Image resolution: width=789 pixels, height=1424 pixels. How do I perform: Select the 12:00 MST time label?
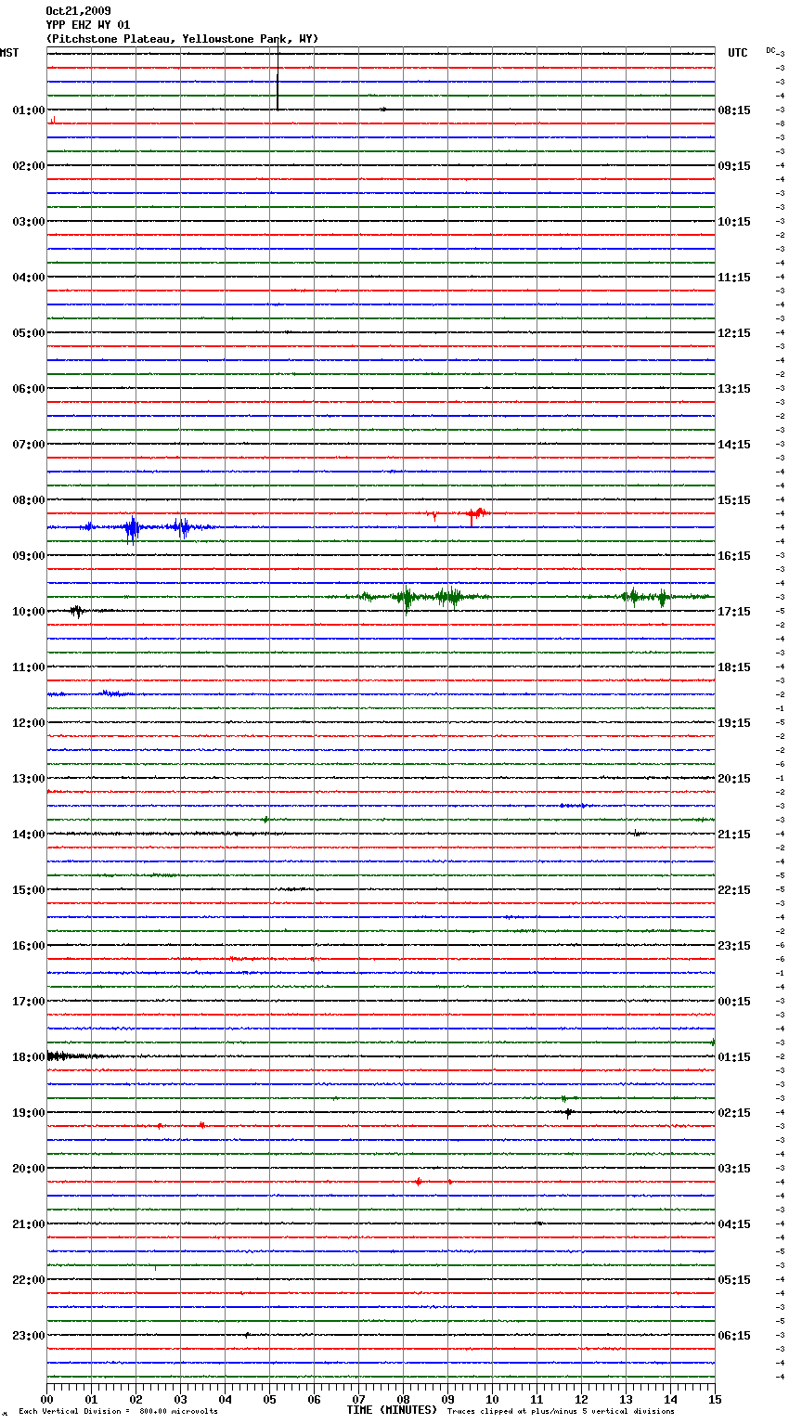[x=29, y=722]
